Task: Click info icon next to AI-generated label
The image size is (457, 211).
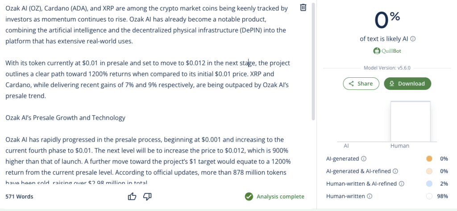Action: (x=364, y=159)
